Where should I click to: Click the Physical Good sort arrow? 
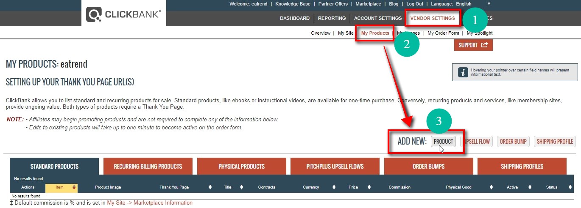click(492, 187)
